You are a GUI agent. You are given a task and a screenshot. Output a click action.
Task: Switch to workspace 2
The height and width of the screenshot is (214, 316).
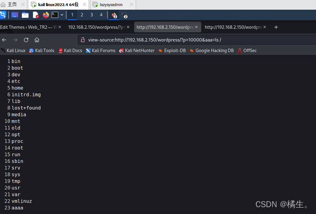click(x=82, y=15)
